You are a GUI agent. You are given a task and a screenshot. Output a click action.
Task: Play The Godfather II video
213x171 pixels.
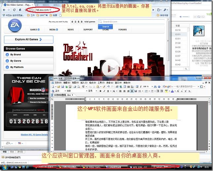tap(110, 69)
